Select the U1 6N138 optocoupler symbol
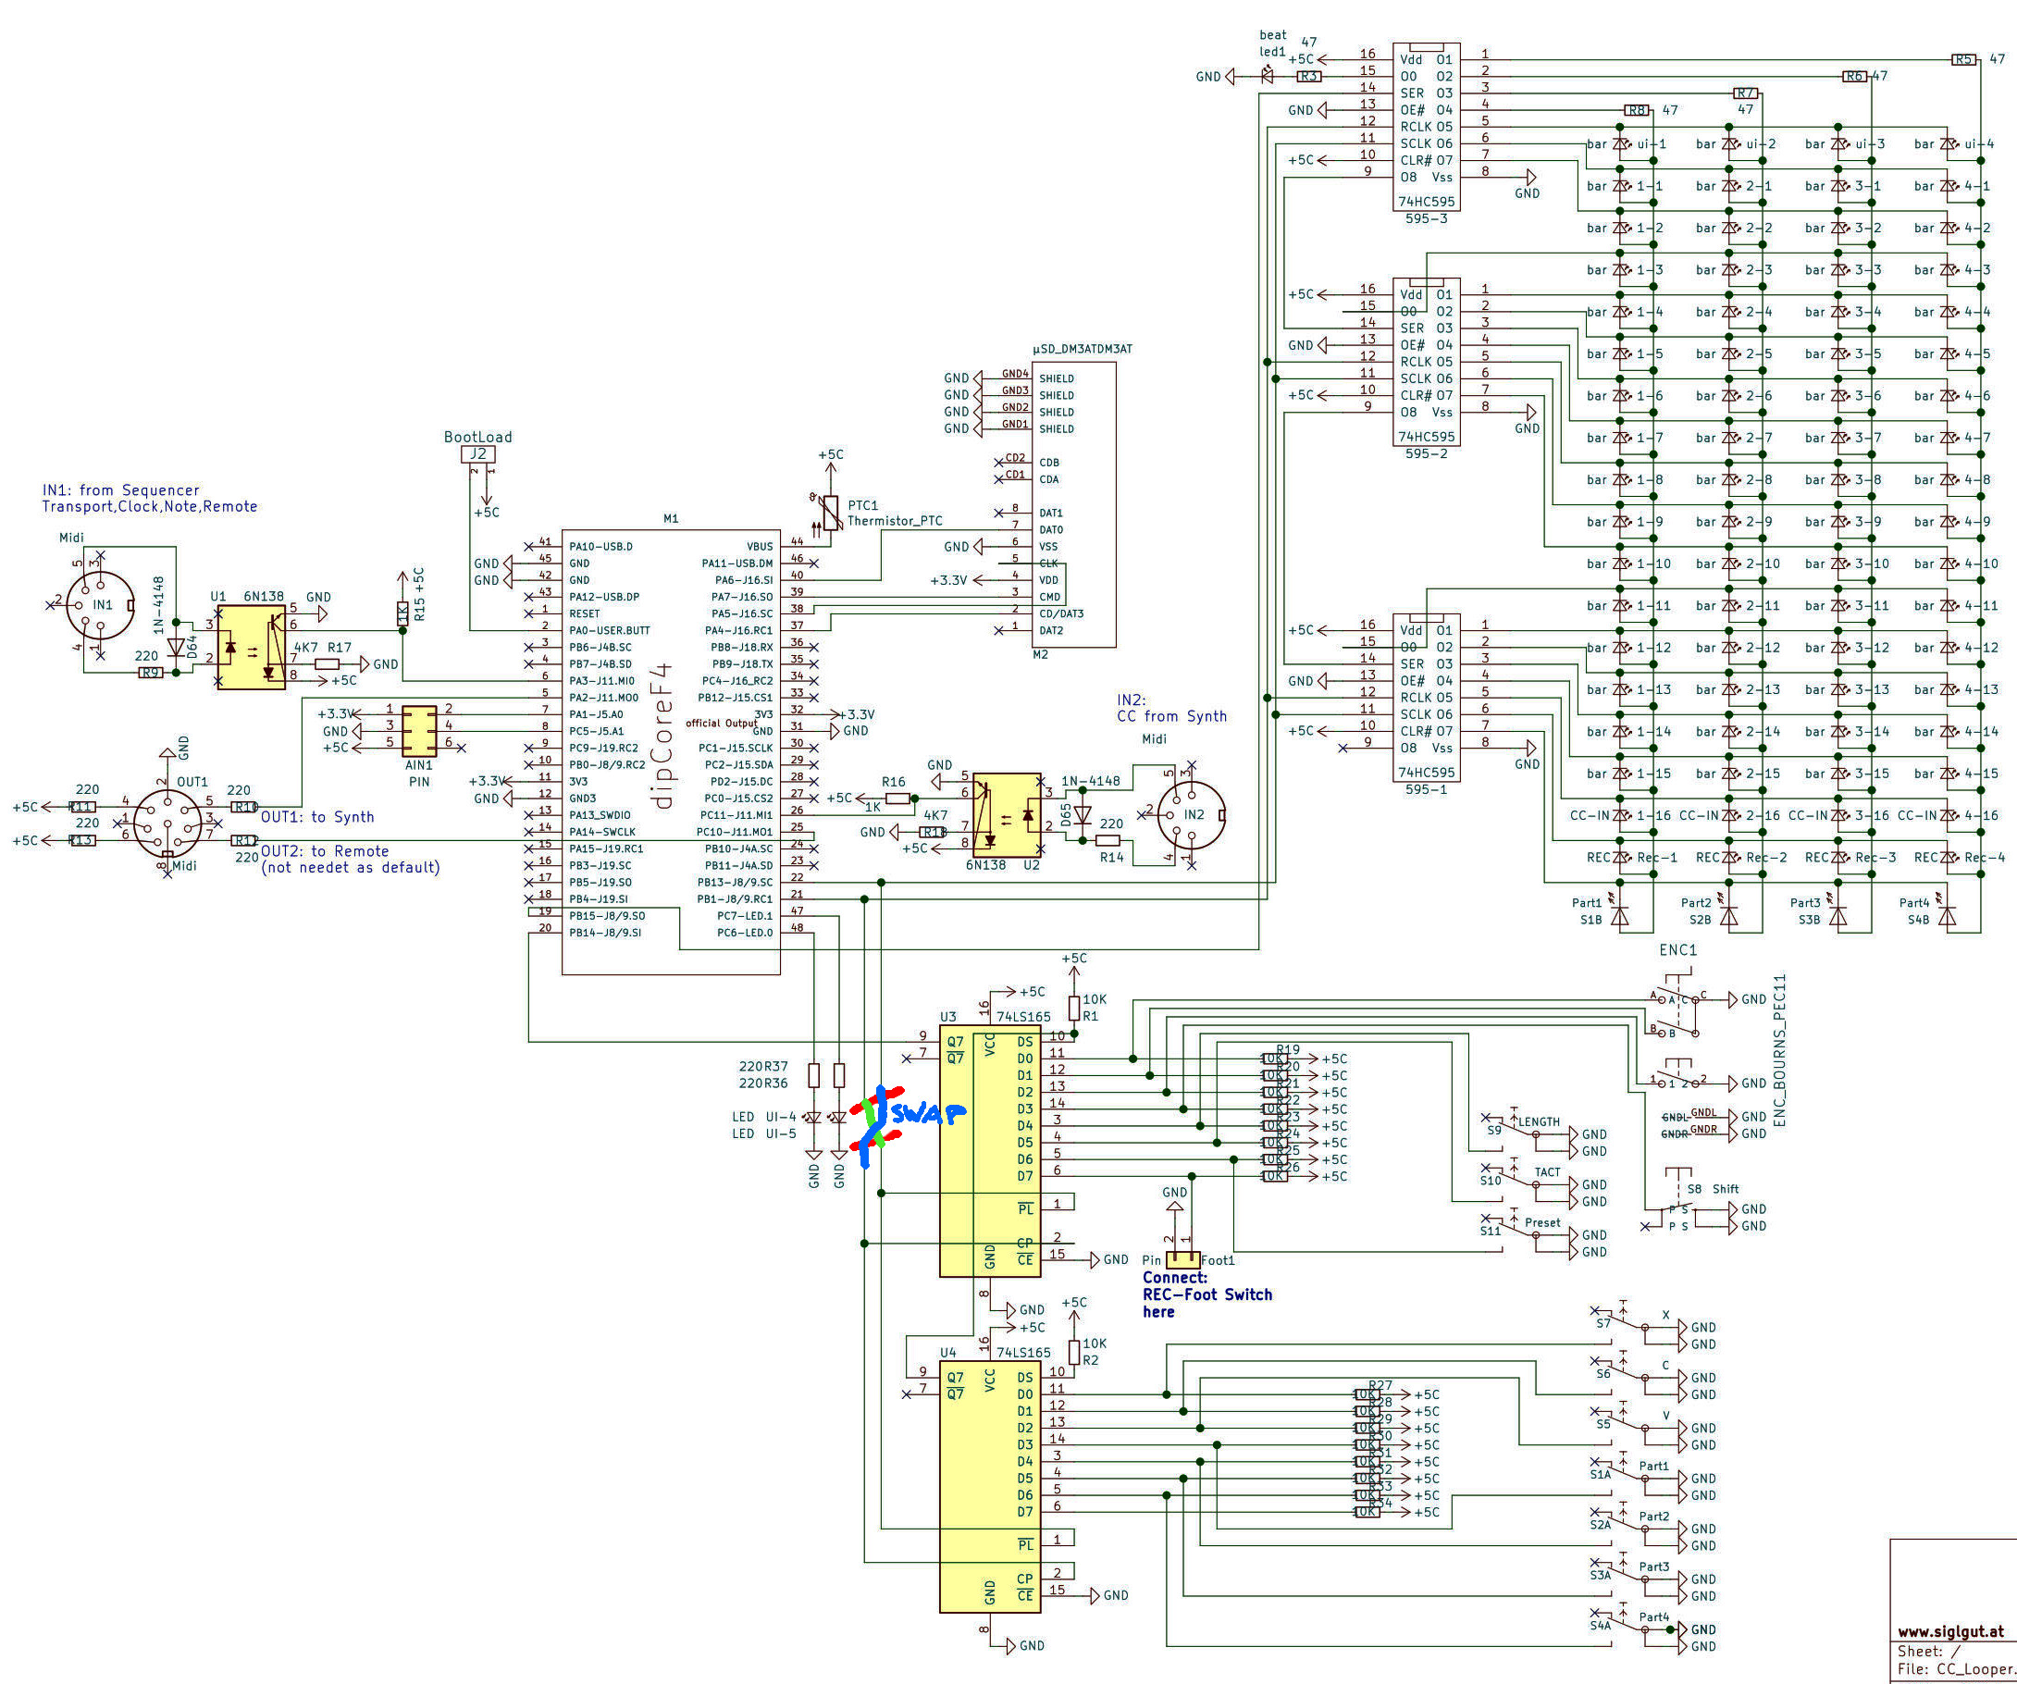This screenshot has height=1684, width=2017. coord(251,648)
